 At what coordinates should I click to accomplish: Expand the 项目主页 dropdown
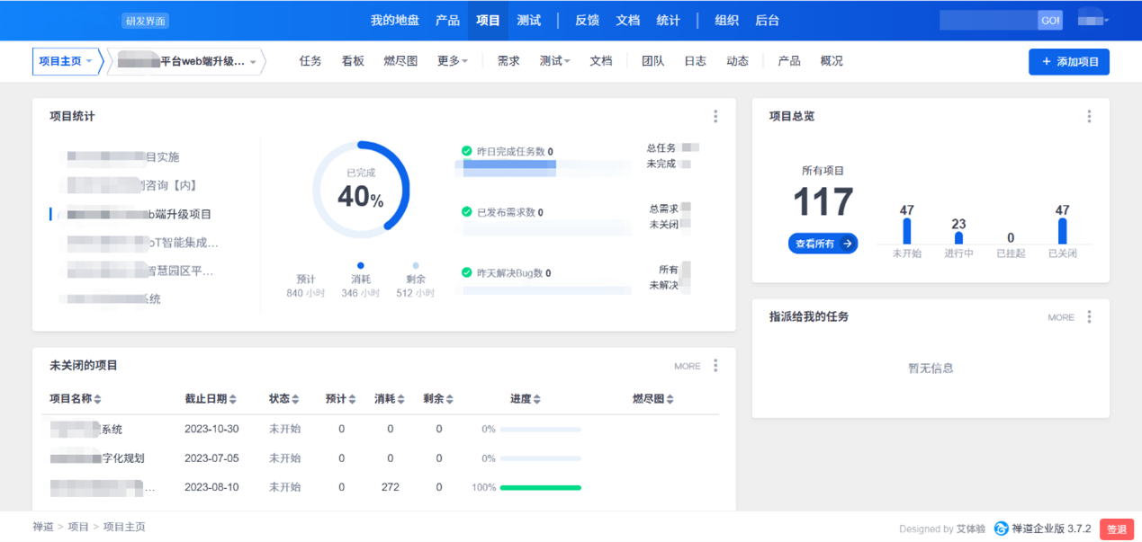point(66,61)
